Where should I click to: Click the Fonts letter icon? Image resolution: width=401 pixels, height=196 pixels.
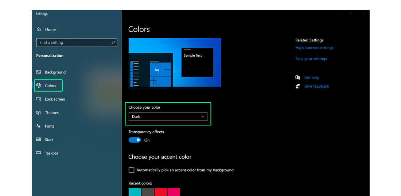tap(38, 126)
